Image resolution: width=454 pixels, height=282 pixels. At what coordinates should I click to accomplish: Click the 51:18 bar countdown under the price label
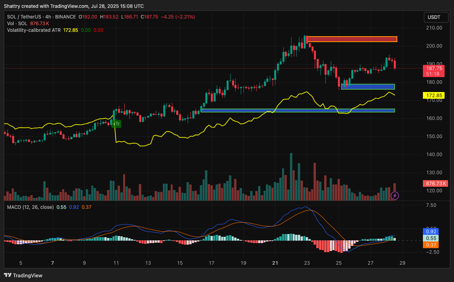tap(433, 73)
